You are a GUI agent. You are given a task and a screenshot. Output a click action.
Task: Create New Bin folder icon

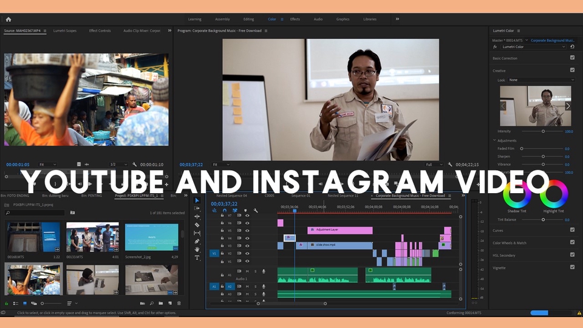160,304
